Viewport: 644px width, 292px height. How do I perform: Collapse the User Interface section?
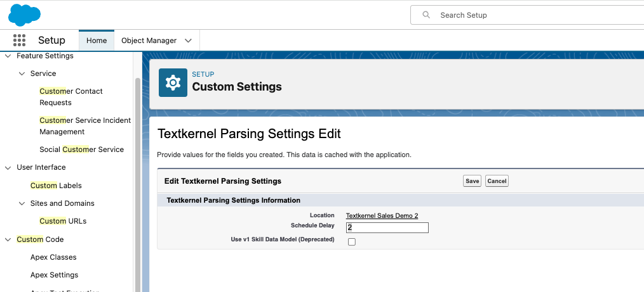[8, 167]
